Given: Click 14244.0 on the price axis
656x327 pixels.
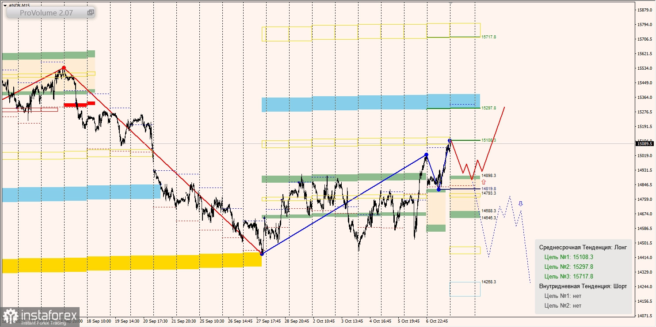Looking at the screenshot, I should tap(645, 286).
